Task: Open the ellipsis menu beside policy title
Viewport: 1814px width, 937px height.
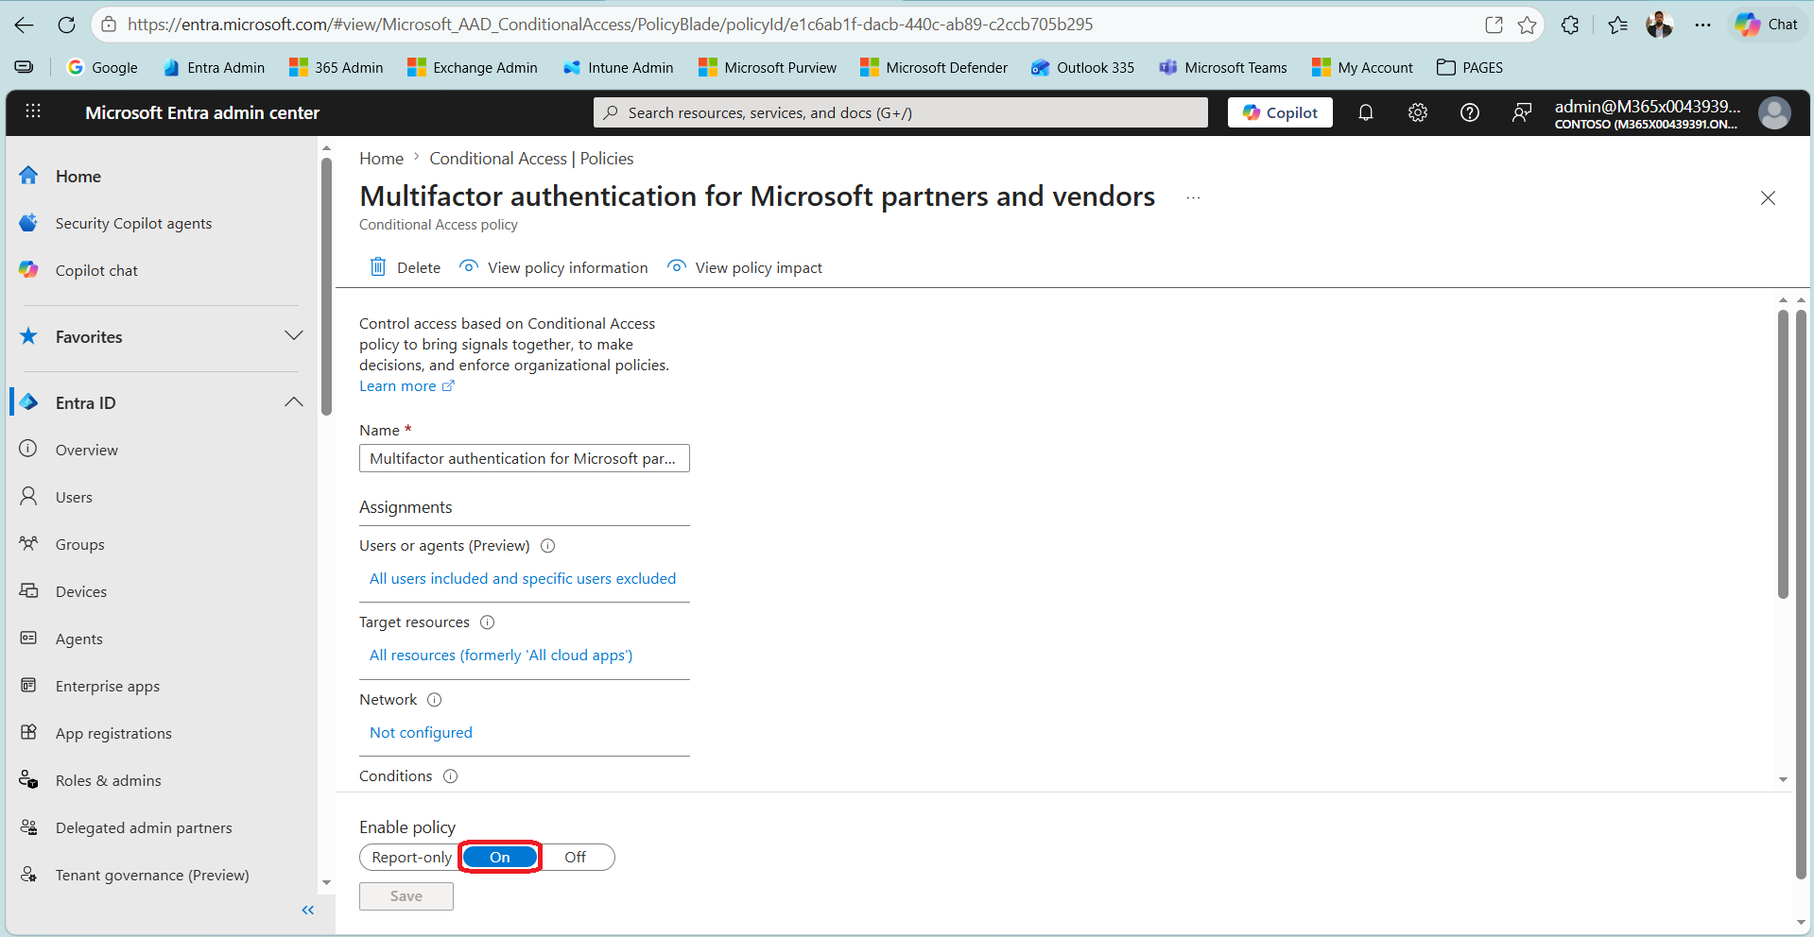Action: click(x=1193, y=197)
